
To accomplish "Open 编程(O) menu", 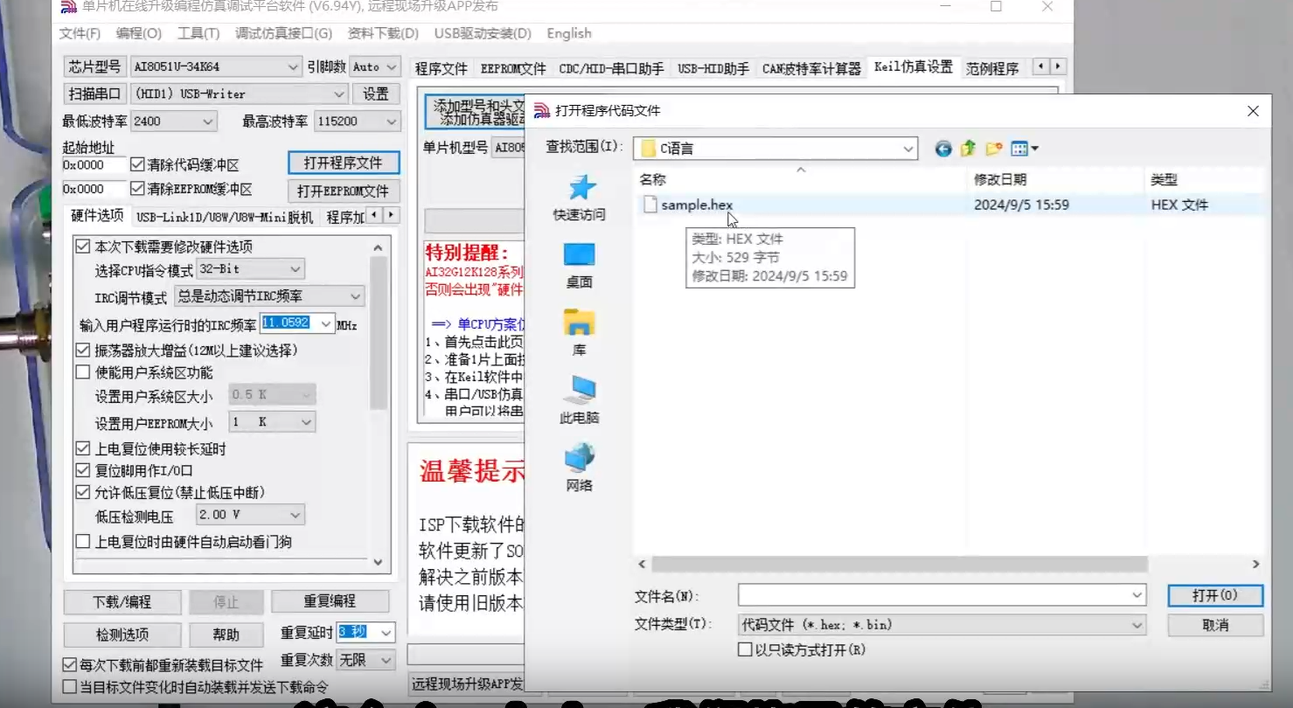I will tap(139, 33).
